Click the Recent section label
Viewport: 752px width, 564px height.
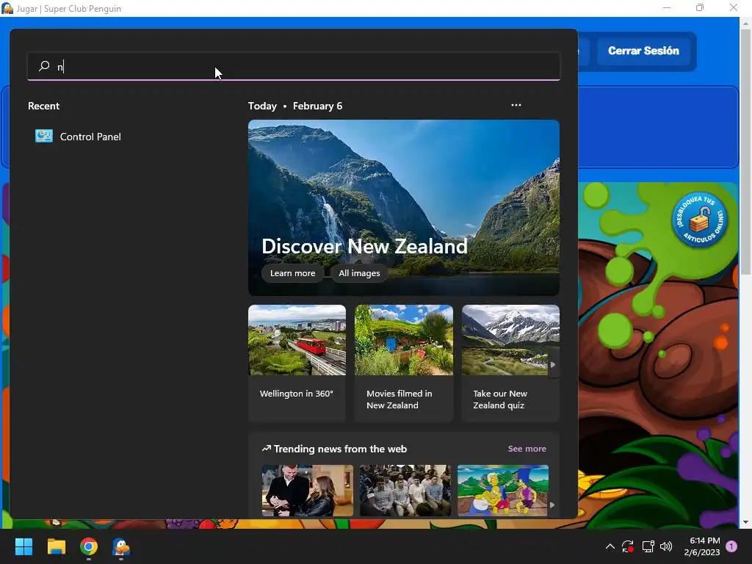(43, 106)
